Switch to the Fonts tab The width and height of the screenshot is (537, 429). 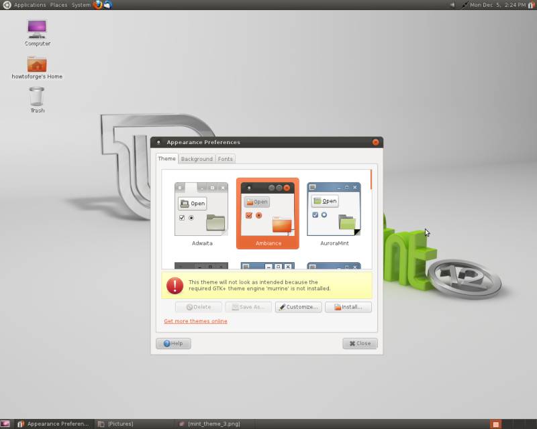click(225, 159)
